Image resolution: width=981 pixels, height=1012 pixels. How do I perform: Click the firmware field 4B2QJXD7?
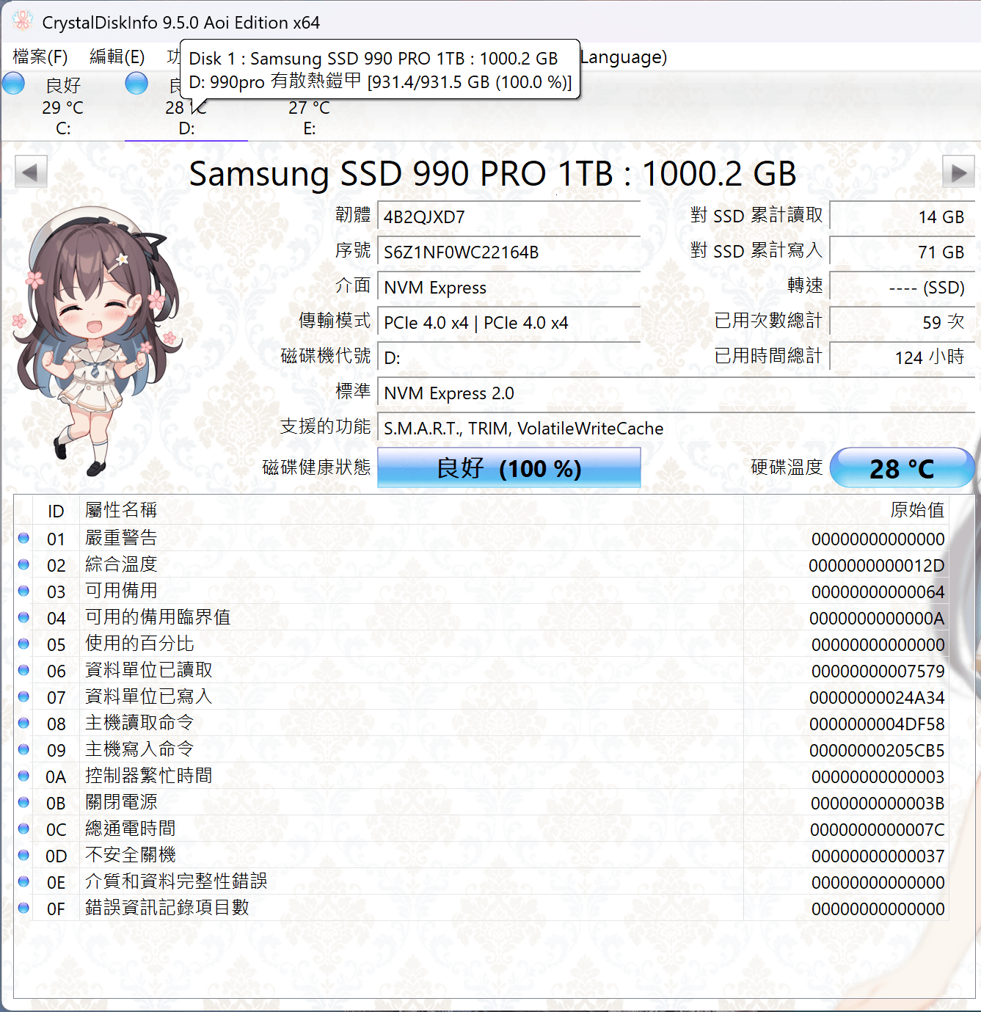508,217
